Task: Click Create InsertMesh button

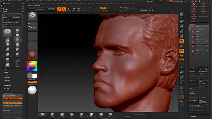Action: 12,20
